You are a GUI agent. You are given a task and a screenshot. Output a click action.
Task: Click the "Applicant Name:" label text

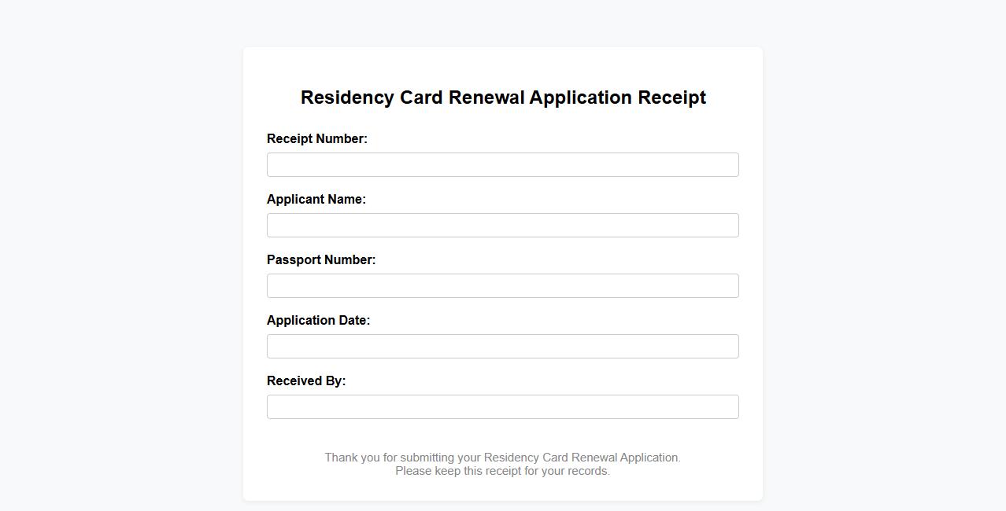pos(316,200)
